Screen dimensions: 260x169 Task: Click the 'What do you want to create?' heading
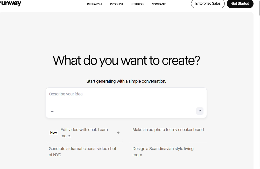tap(126, 61)
